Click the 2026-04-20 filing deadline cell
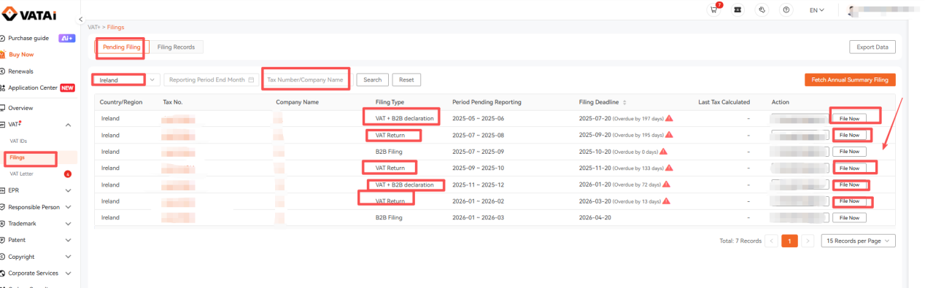 pos(596,217)
